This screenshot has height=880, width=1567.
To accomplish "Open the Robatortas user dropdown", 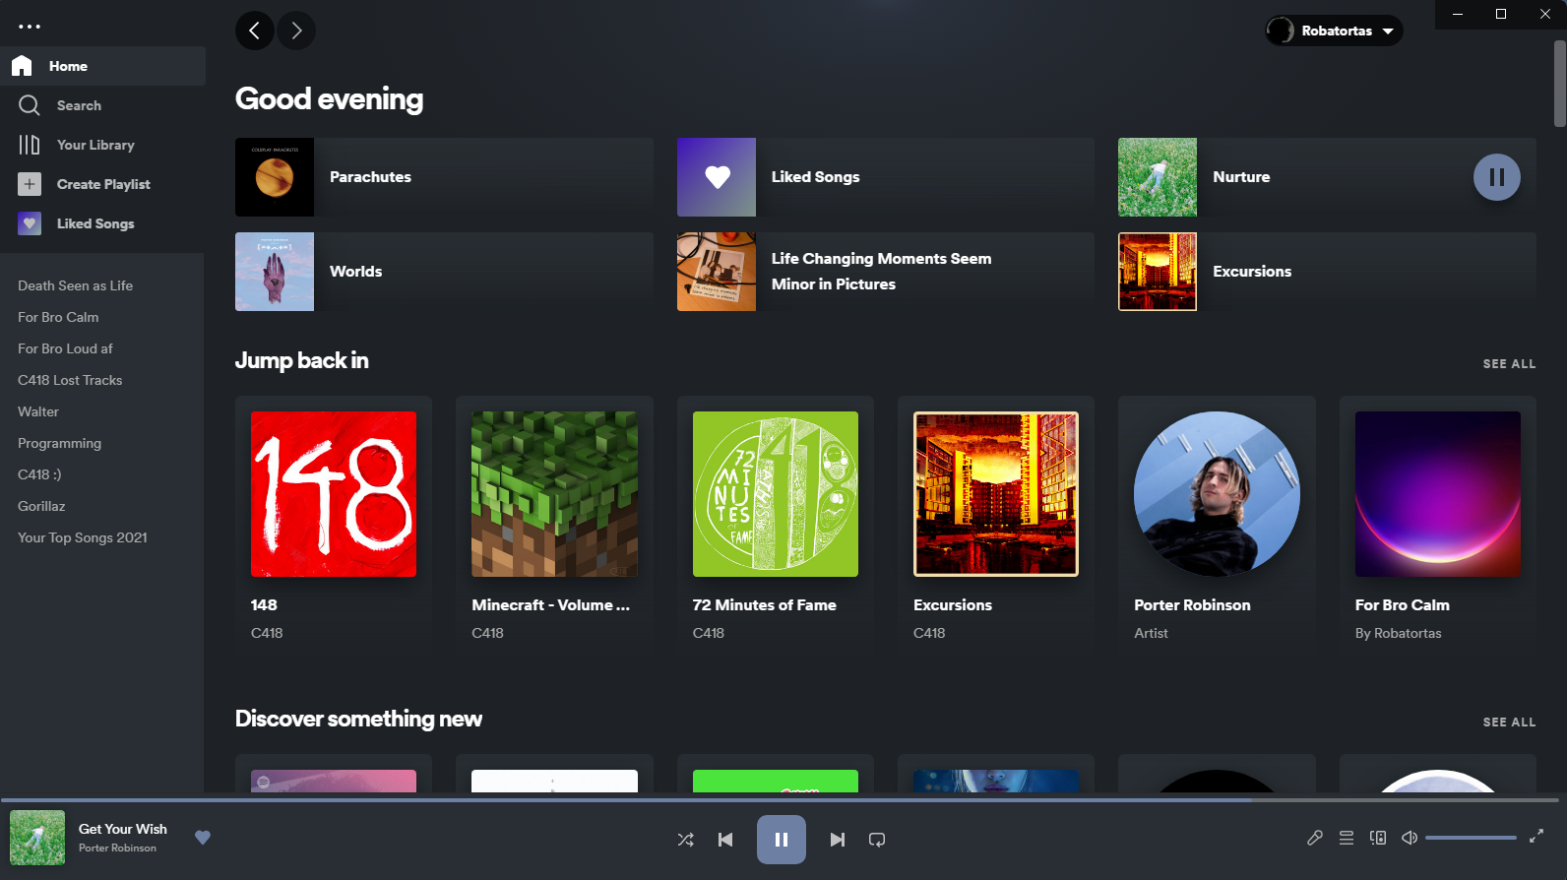I will click(1334, 31).
